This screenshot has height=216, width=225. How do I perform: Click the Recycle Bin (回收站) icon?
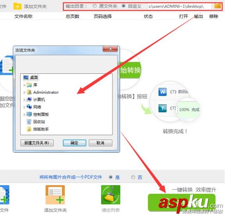[29, 122]
